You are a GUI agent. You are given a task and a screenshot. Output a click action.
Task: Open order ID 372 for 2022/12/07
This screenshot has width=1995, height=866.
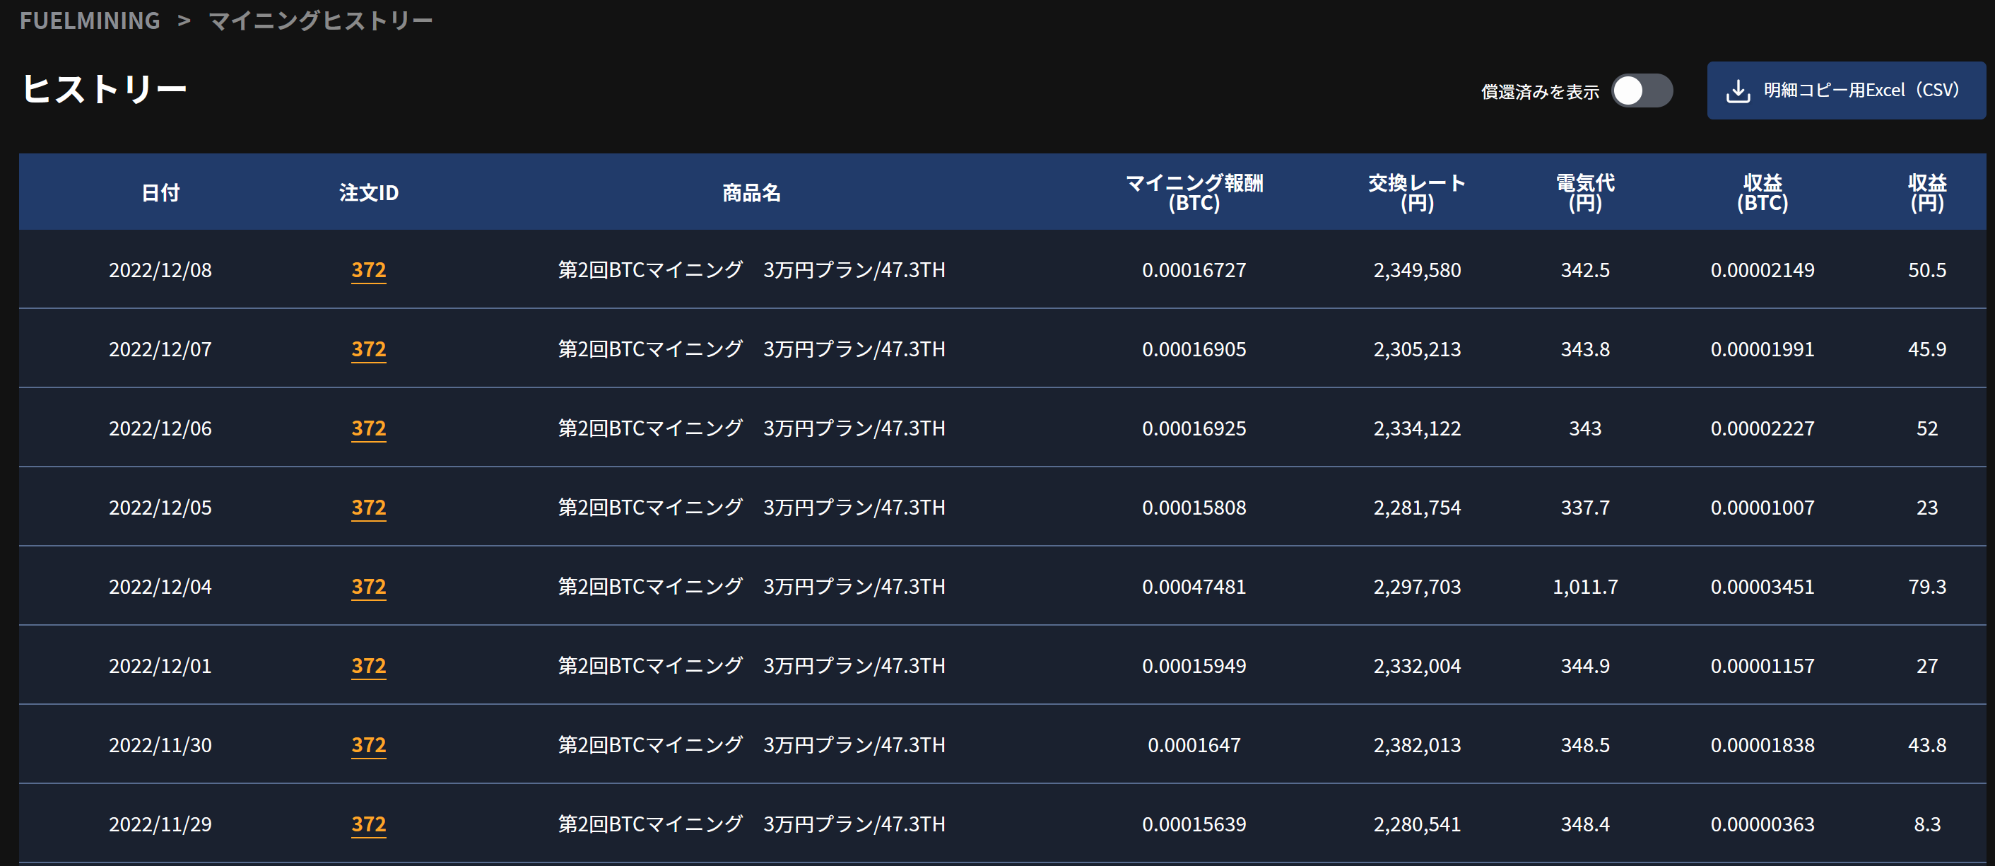(x=369, y=349)
